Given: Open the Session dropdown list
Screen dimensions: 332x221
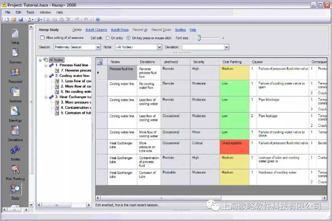Looking at the screenshot, I should coord(98,47).
